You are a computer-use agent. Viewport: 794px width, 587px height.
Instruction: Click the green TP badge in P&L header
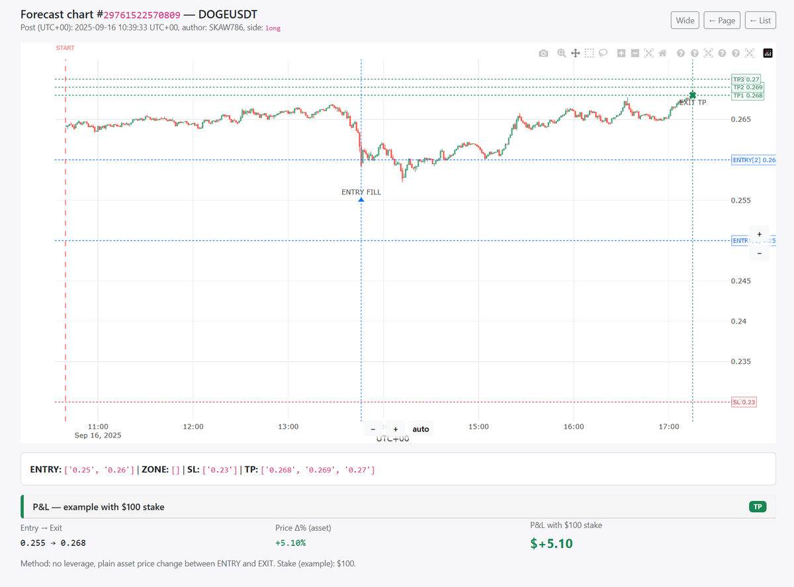click(x=758, y=507)
